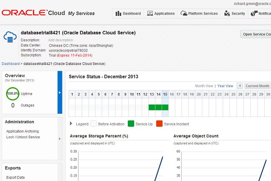
Task: Click the Platform Services cloud icon
Action: click(184, 13)
